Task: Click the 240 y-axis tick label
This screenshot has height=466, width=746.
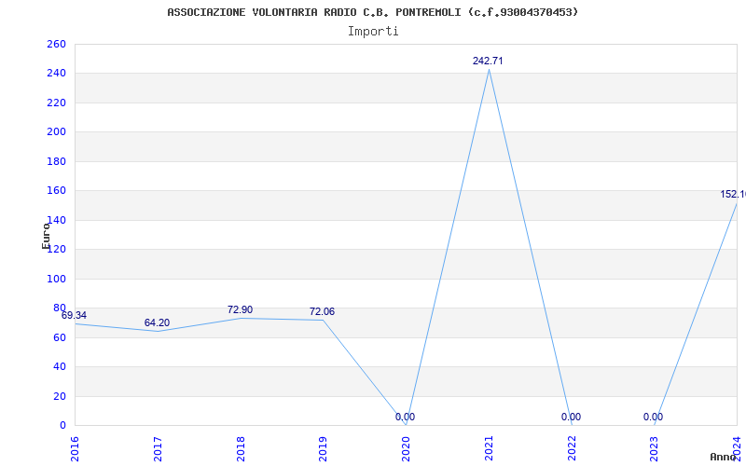Action: 56,74
